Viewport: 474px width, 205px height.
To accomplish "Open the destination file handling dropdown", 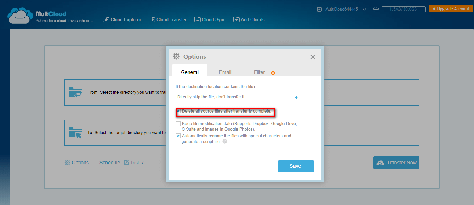I will (x=296, y=97).
